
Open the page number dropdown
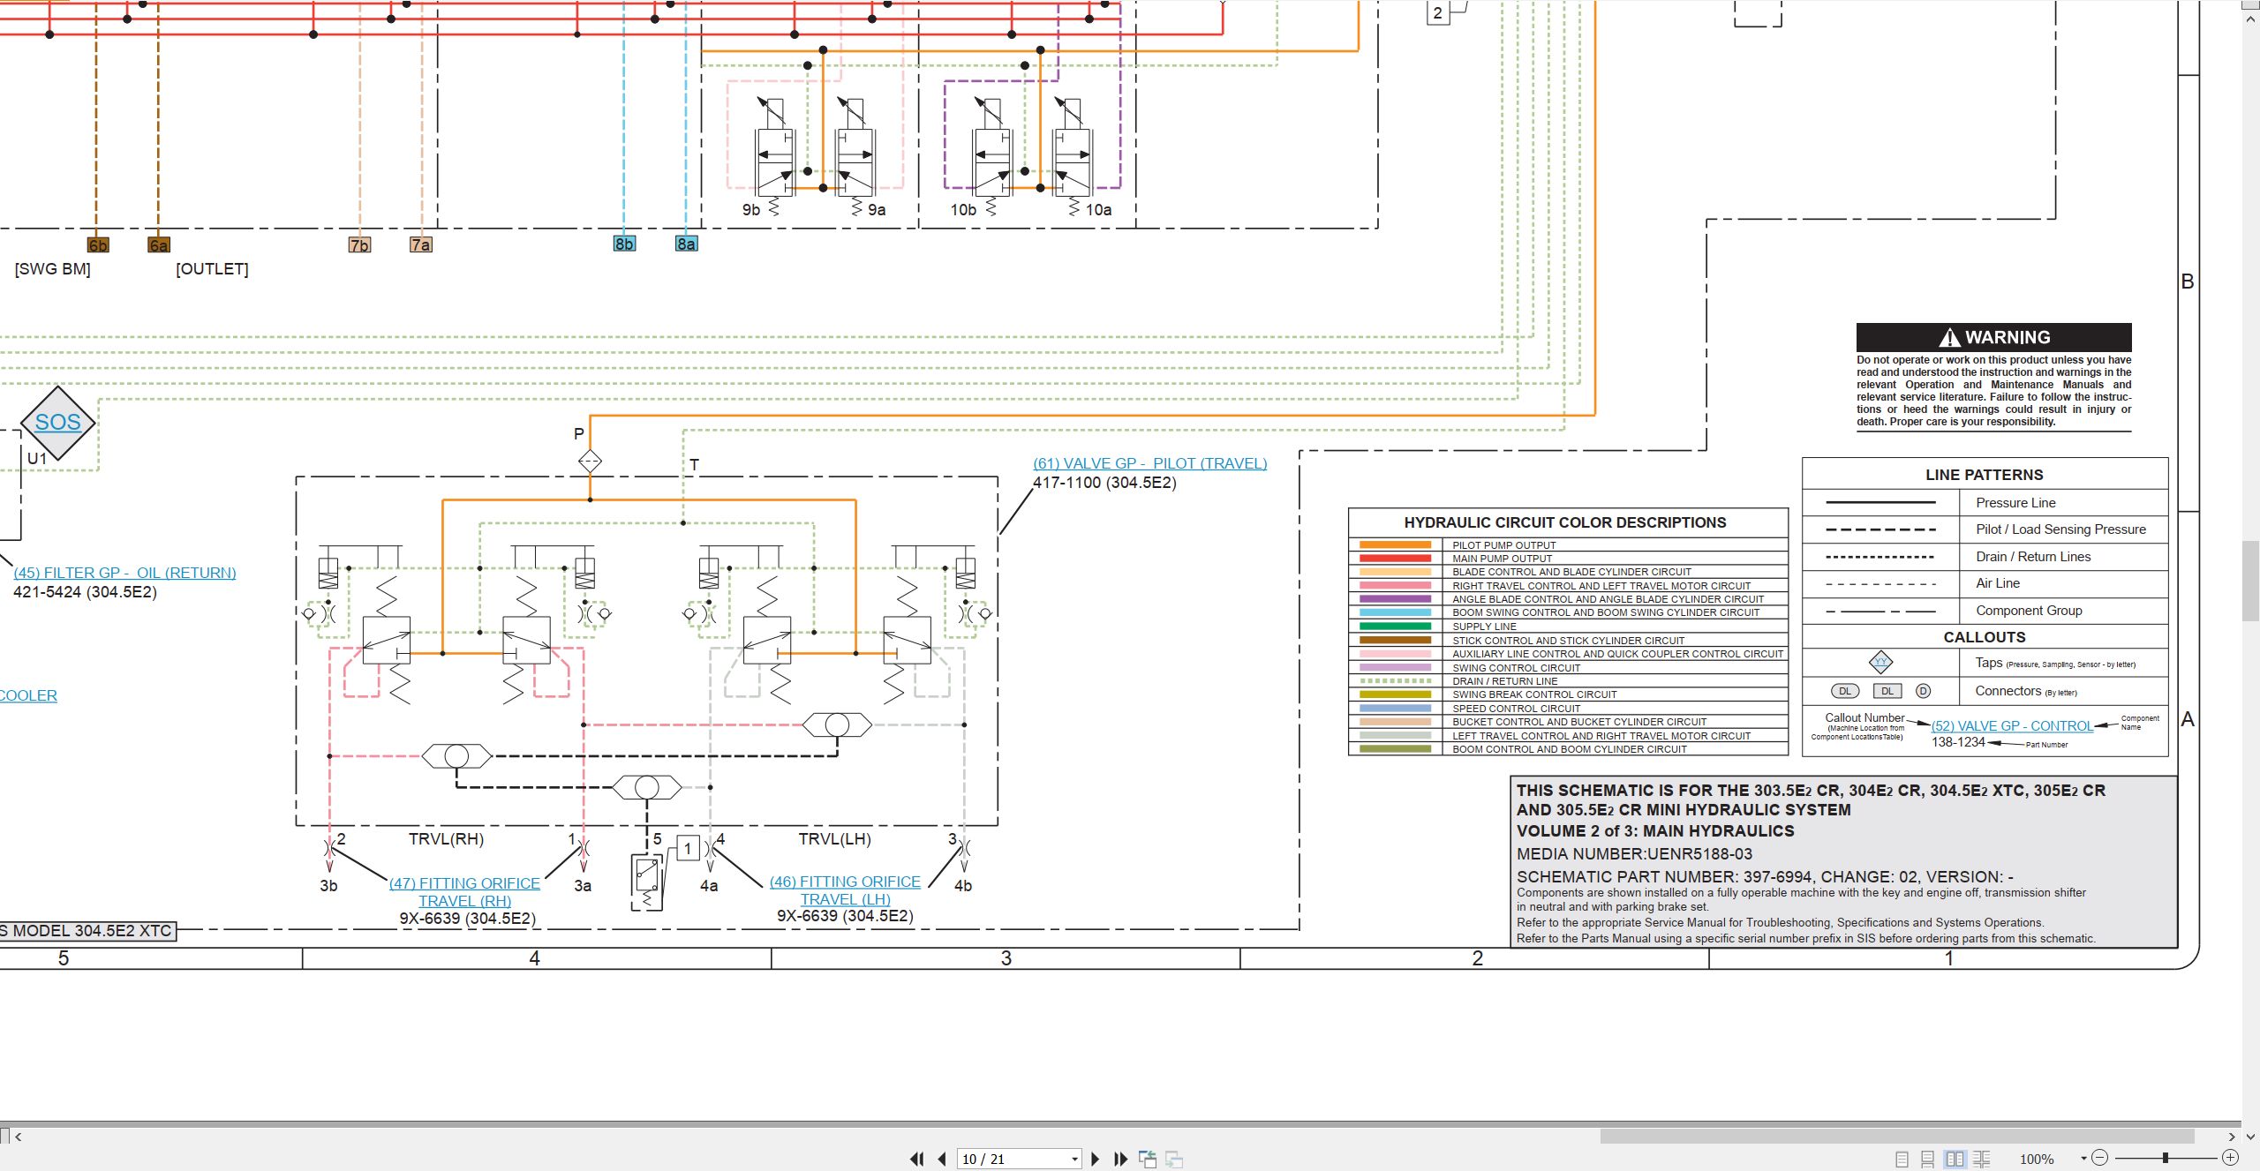[1074, 1160]
